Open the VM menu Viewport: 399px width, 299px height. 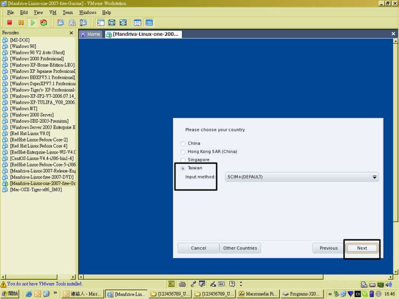pos(53,12)
